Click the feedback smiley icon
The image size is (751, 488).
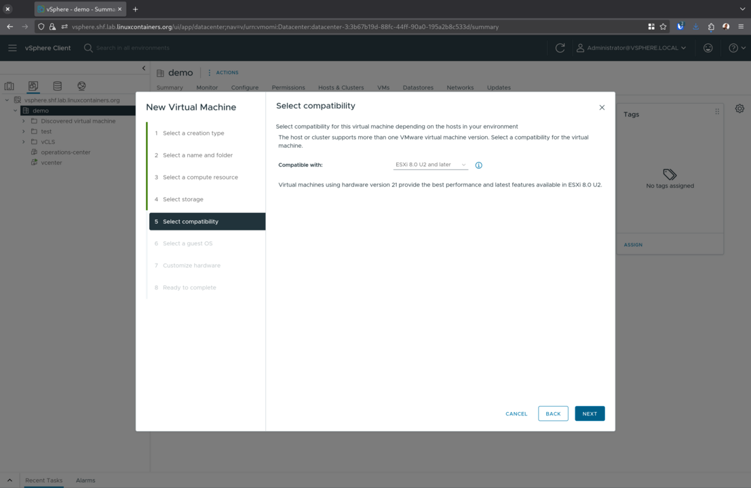[x=708, y=48]
